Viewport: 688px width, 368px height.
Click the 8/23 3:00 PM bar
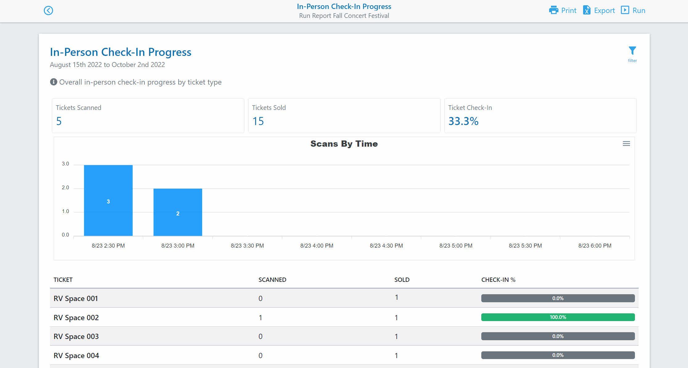tap(178, 212)
